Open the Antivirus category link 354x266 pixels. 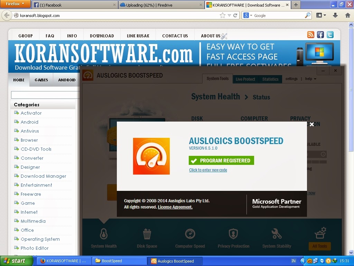click(30, 131)
